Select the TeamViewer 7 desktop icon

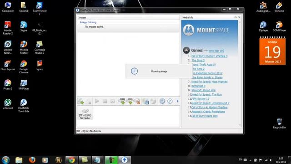click(40, 9)
